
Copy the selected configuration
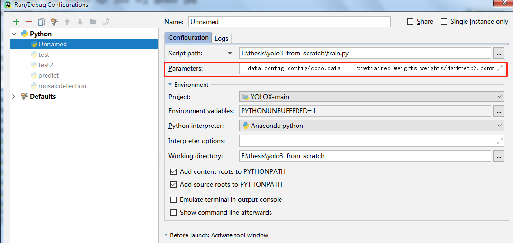pyautogui.click(x=42, y=22)
